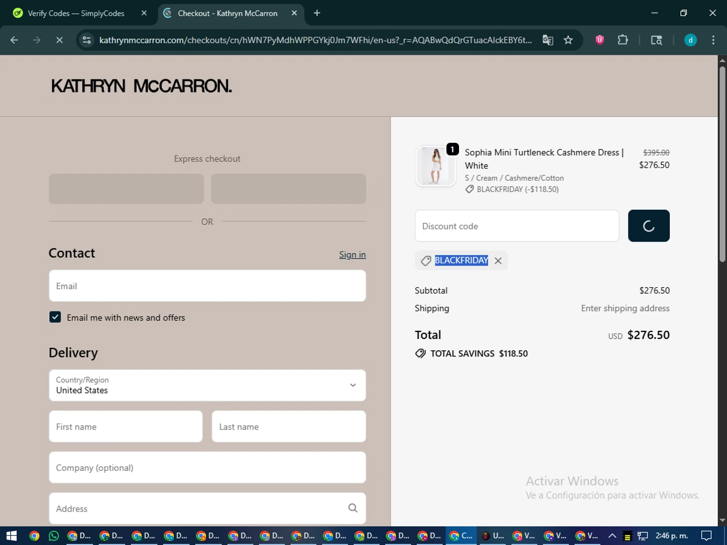Focus the Email input field
Viewport: 727px width, 545px height.
pyautogui.click(x=207, y=286)
